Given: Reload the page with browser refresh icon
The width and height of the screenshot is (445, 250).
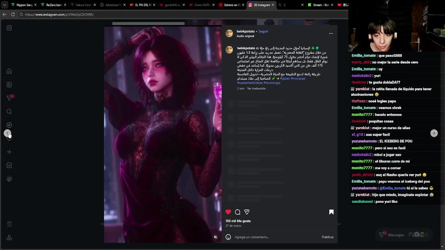Looking at the screenshot, I should [x=13, y=15].
